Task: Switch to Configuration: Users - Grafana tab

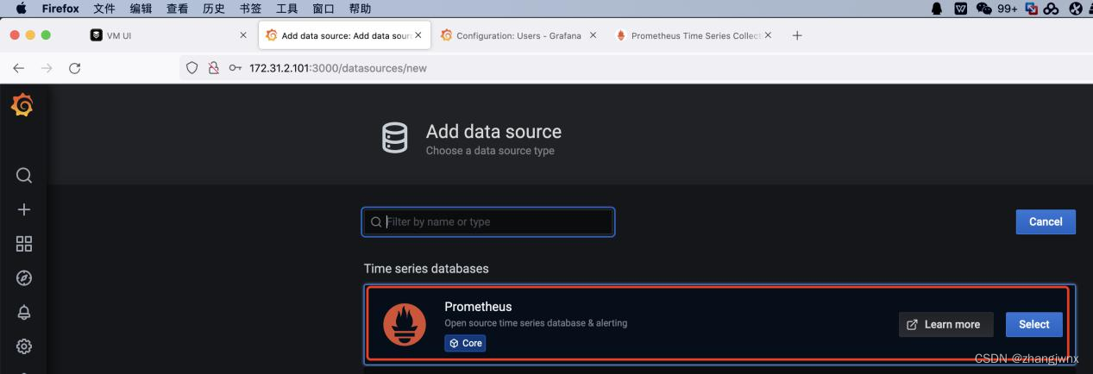Action: 518,35
